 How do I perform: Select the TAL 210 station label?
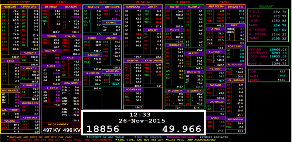tap(174, 30)
